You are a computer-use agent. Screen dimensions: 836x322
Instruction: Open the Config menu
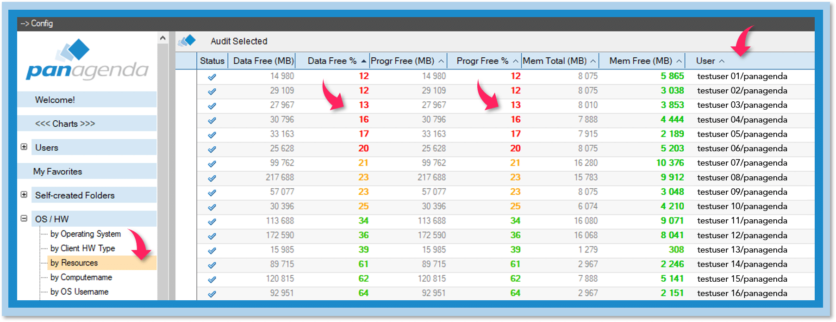point(37,24)
